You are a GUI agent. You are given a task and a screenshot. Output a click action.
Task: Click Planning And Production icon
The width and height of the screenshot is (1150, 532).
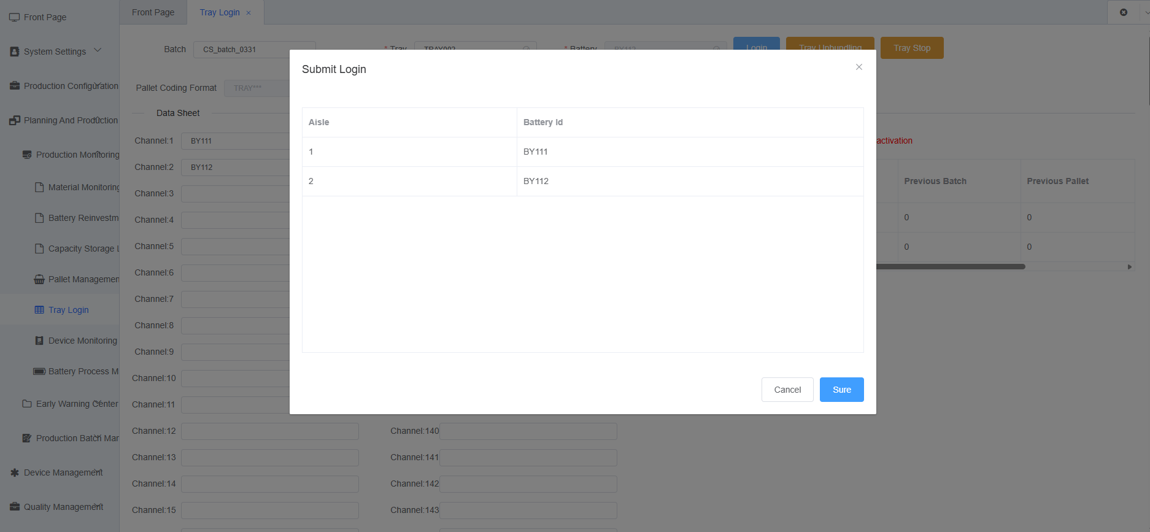pos(15,120)
